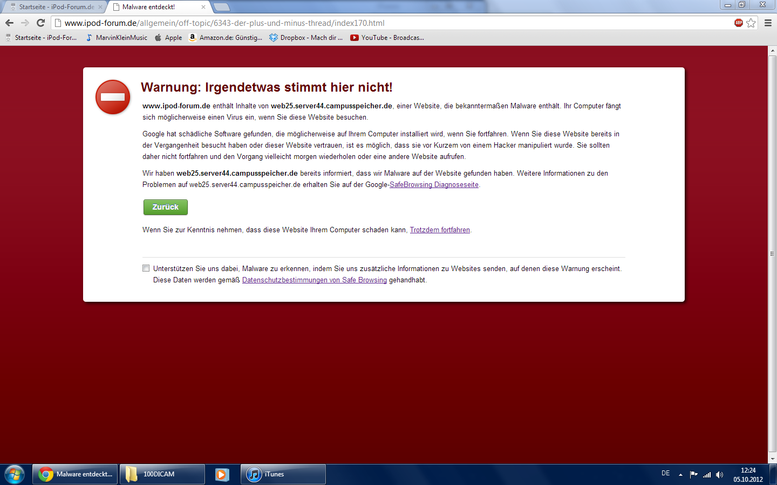
Task: Open the Windows Start button
Action: [15, 474]
